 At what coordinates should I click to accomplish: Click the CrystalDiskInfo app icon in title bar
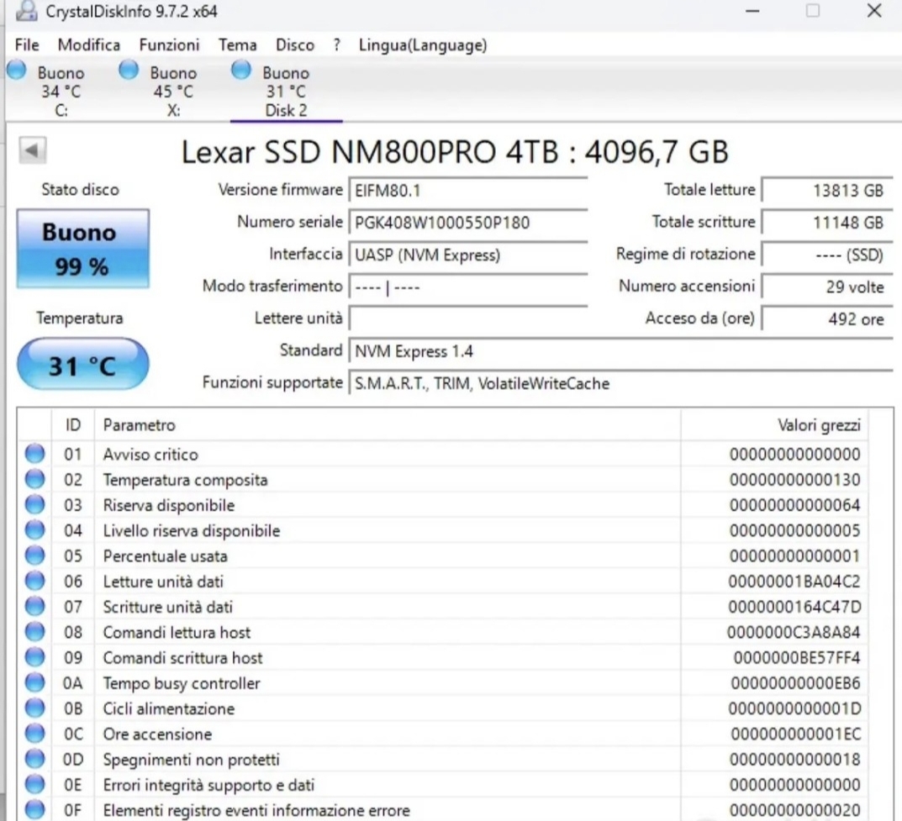click(28, 12)
